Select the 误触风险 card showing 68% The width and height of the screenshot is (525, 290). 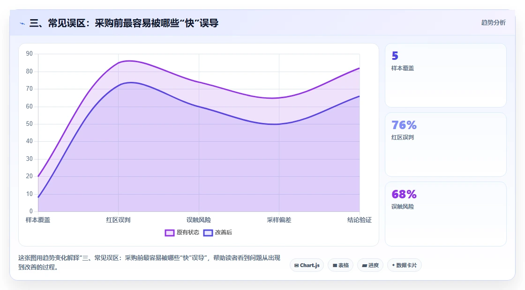click(446, 214)
